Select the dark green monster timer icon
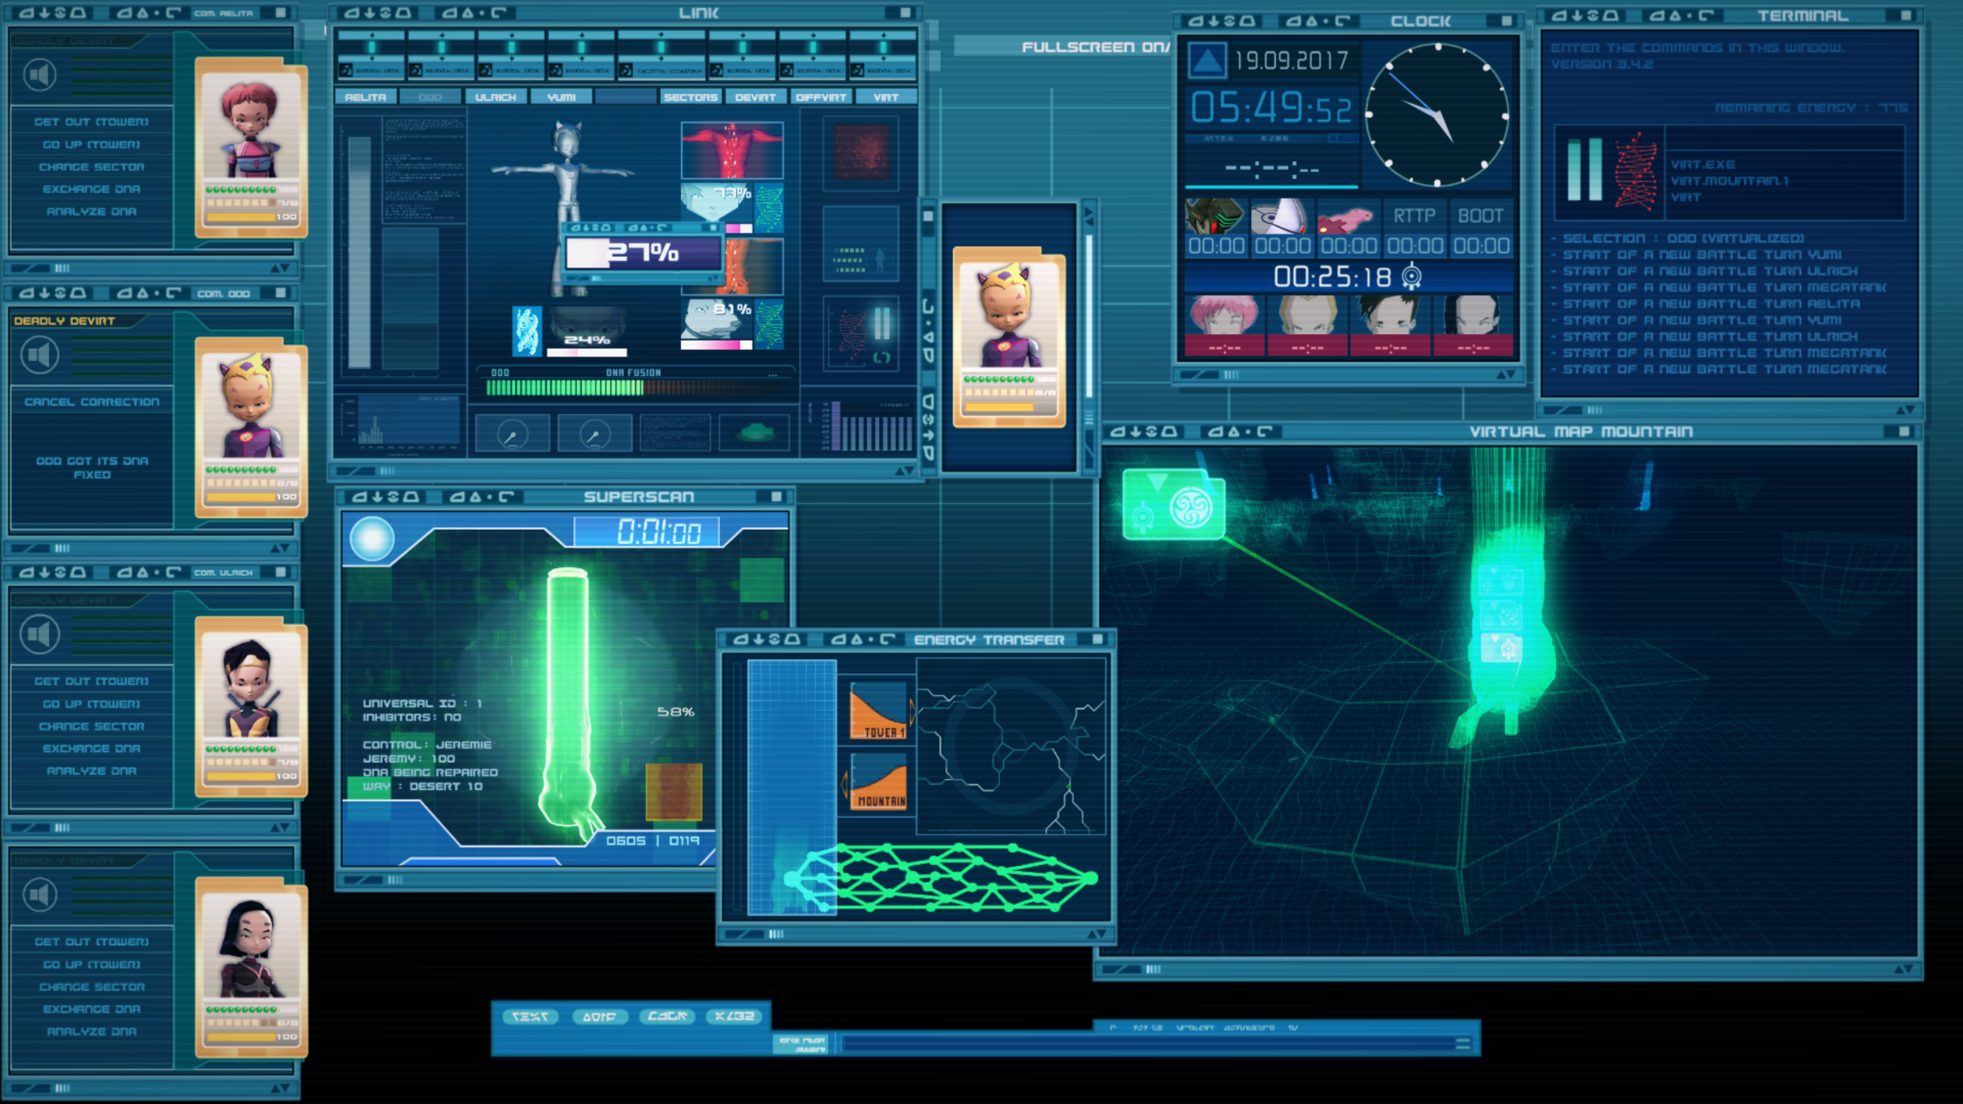 click(x=1215, y=217)
